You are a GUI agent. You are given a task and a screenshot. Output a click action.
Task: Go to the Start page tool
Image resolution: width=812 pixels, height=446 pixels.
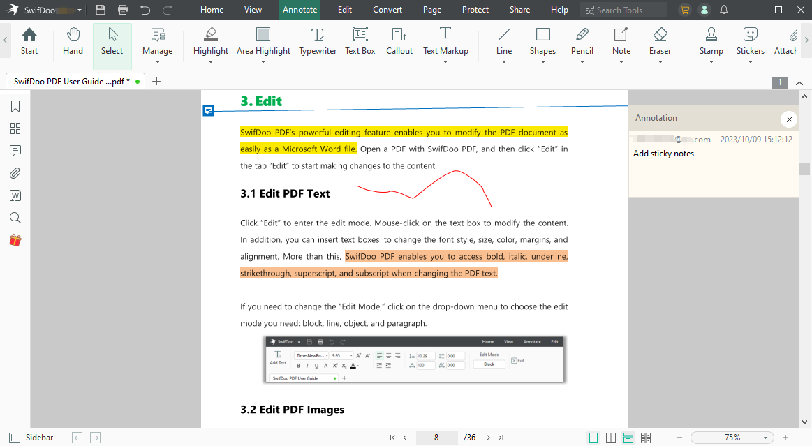coord(29,41)
